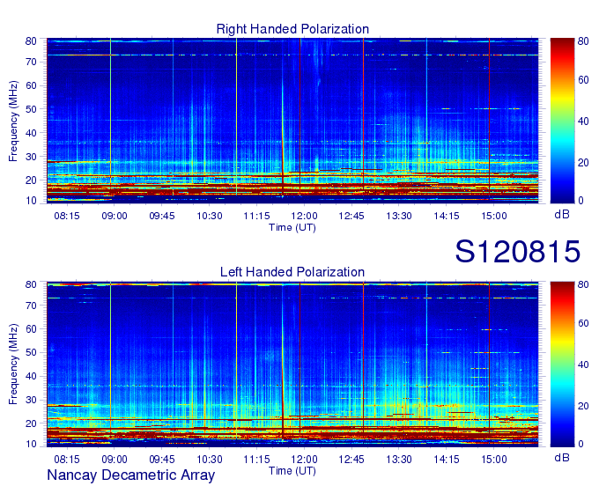The height and width of the screenshot is (486, 599).
Task: Click the 30 MHz tick on the Right Handed plot
Action: coord(31,157)
